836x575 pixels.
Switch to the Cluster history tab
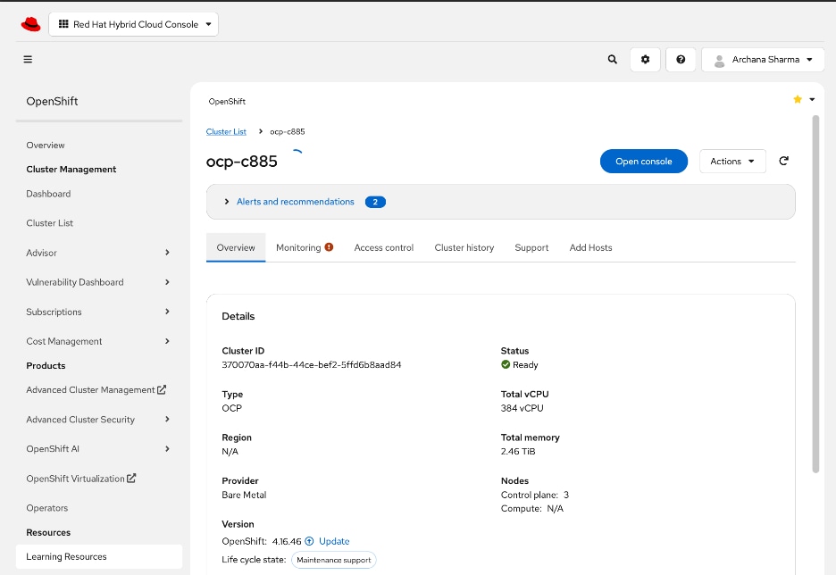464,246
